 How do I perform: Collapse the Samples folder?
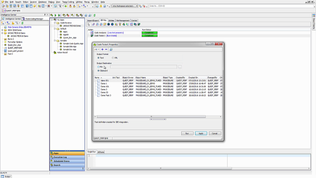point(55,41)
